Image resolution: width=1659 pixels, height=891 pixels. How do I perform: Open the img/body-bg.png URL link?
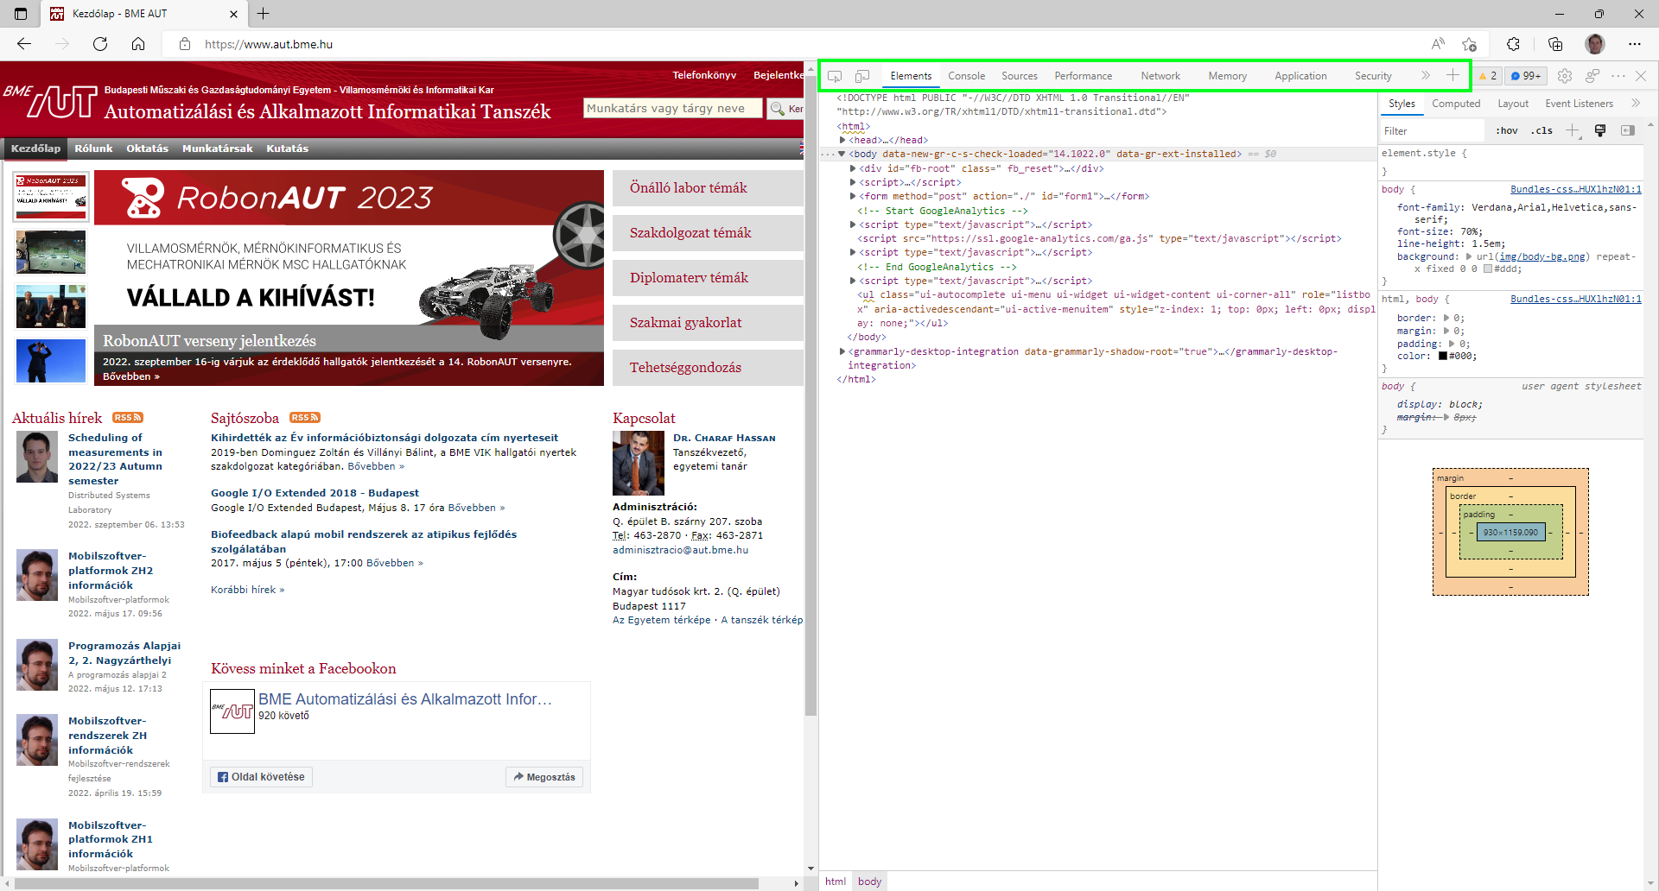tap(1542, 256)
